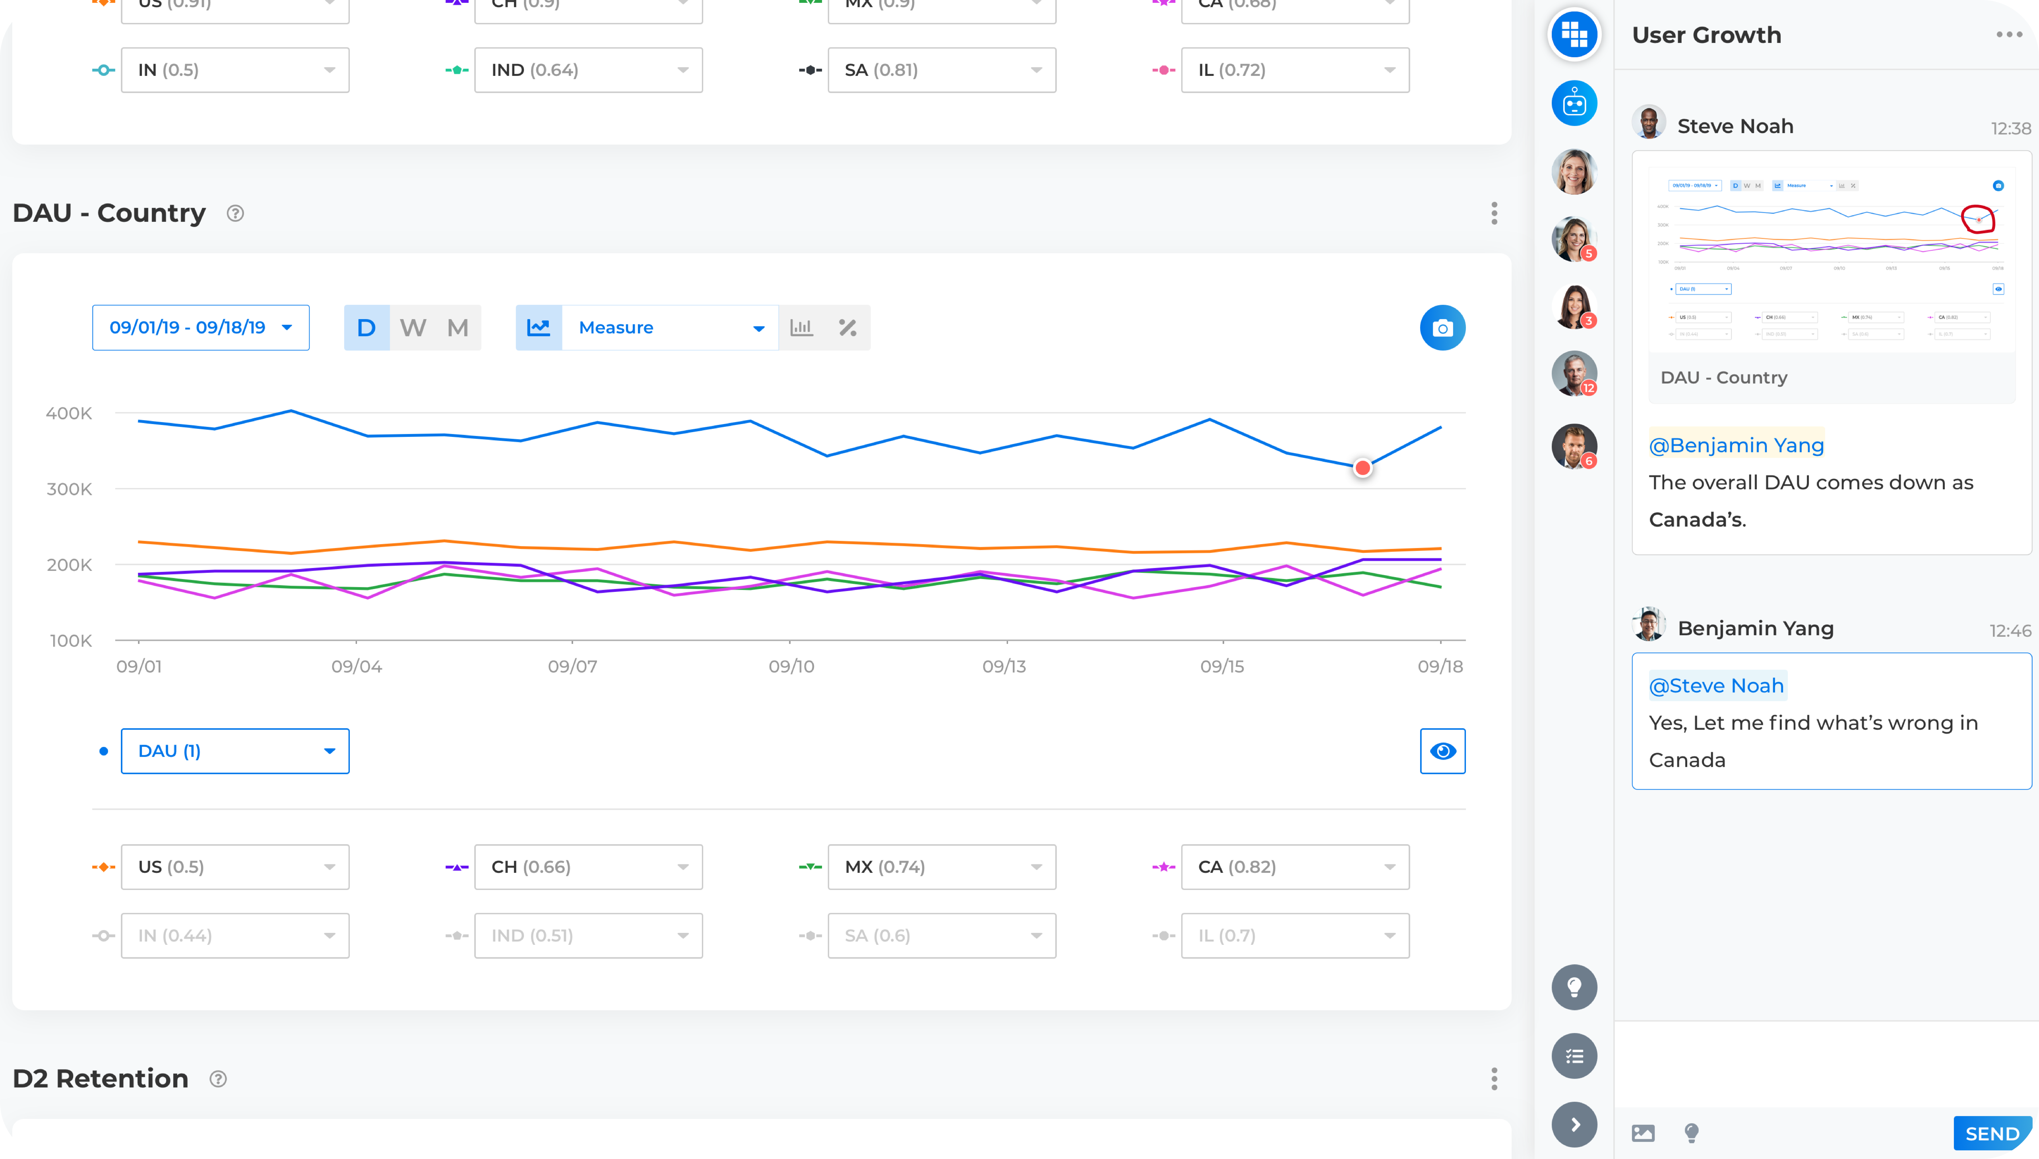Select the line chart view icon
The width and height of the screenshot is (2039, 1159).
click(539, 328)
